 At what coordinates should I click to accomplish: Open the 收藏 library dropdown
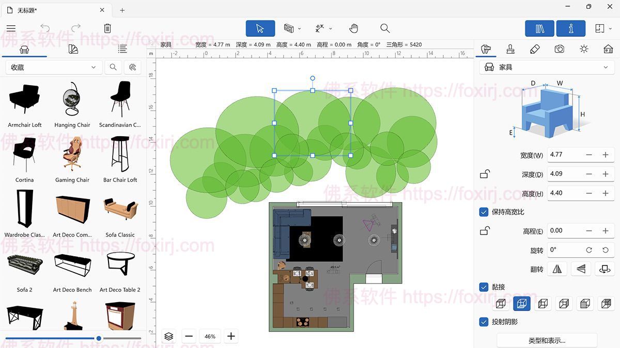point(53,67)
